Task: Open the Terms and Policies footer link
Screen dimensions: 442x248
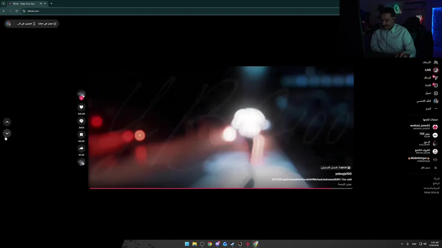Action: tap(432, 188)
